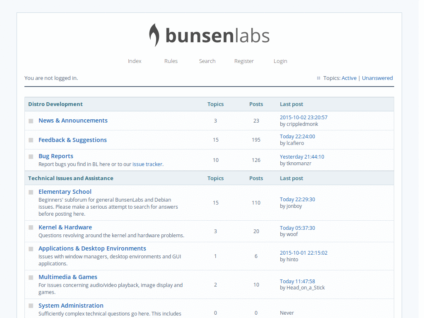The image size is (424, 318).
Task: Click the status icon next to System Administration
Action: point(31,306)
